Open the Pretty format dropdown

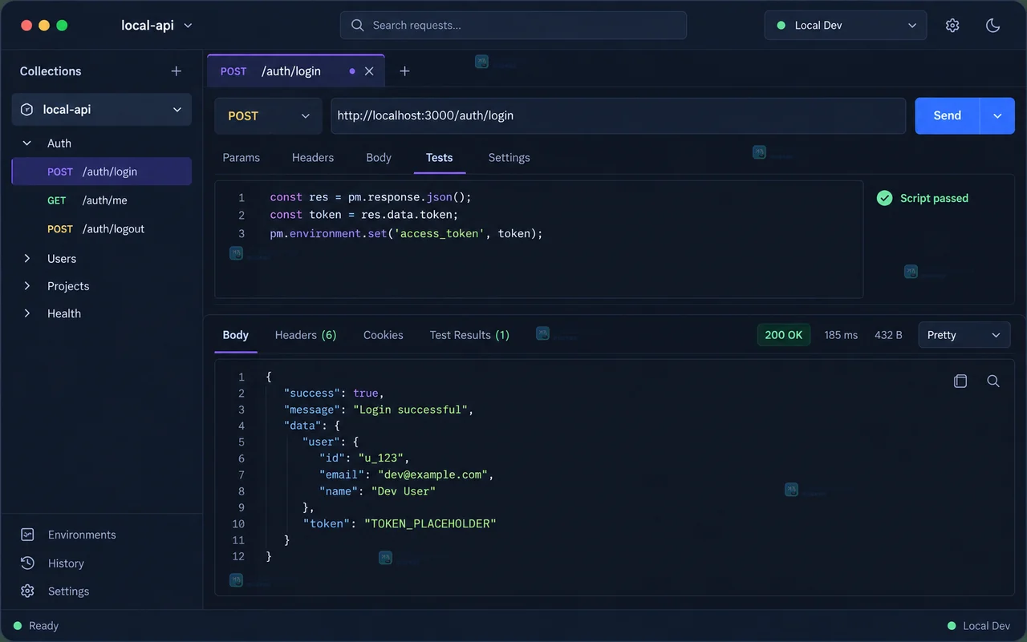tap(964, 335)
